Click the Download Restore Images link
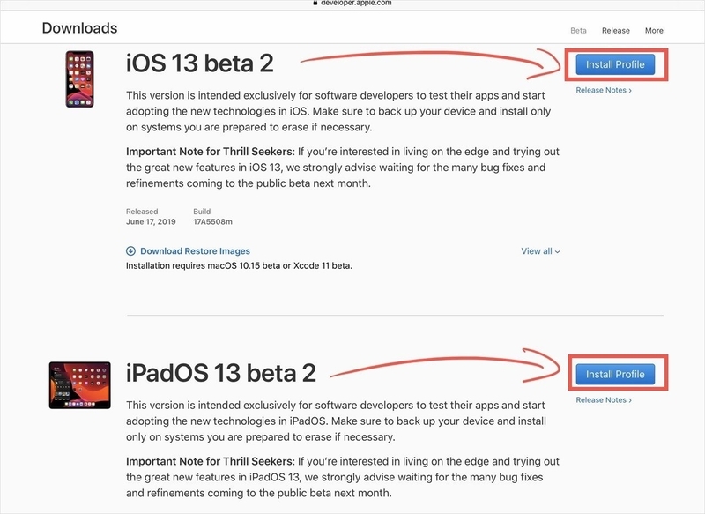 coord(195,251)
